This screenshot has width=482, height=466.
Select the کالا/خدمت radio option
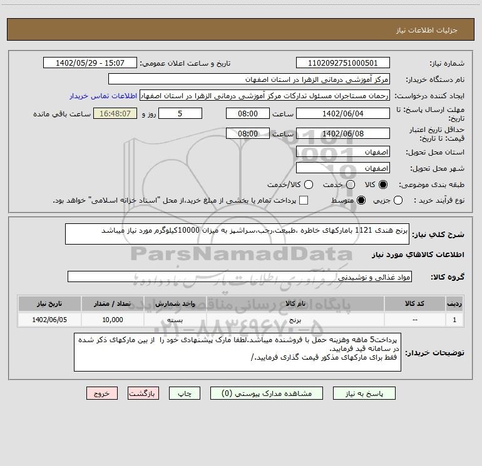click(x=309, y=185)
